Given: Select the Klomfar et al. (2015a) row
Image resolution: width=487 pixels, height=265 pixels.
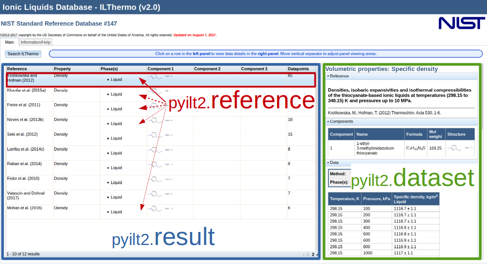Looking at the screenshot, I should point(161,94).
